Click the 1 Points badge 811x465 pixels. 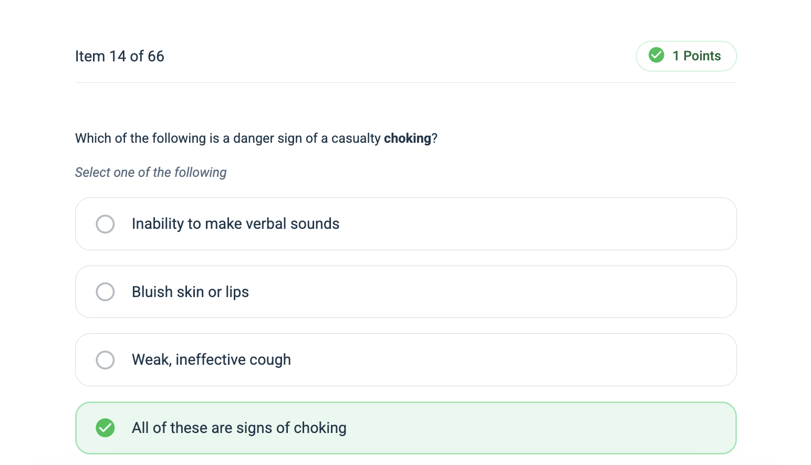686,56
